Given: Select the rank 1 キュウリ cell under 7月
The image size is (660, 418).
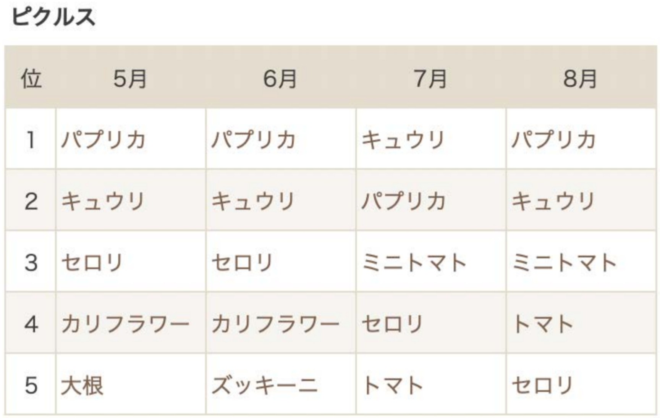Looking at the screenshot, I should click(403, 140).
